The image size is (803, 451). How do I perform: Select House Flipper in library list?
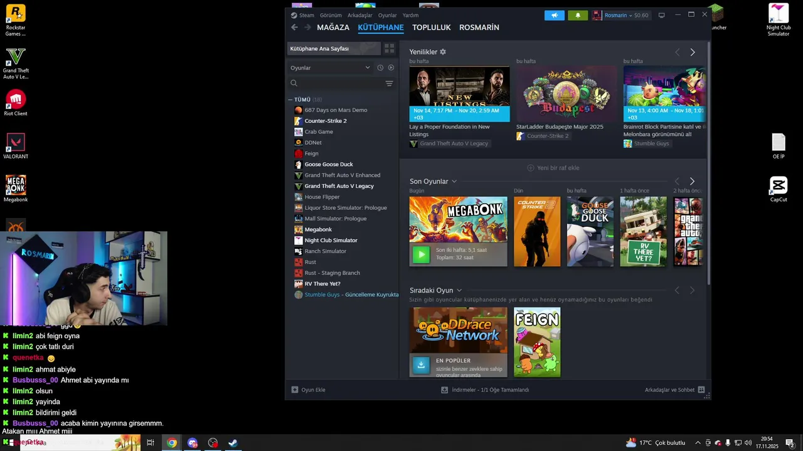coord(322,197)
